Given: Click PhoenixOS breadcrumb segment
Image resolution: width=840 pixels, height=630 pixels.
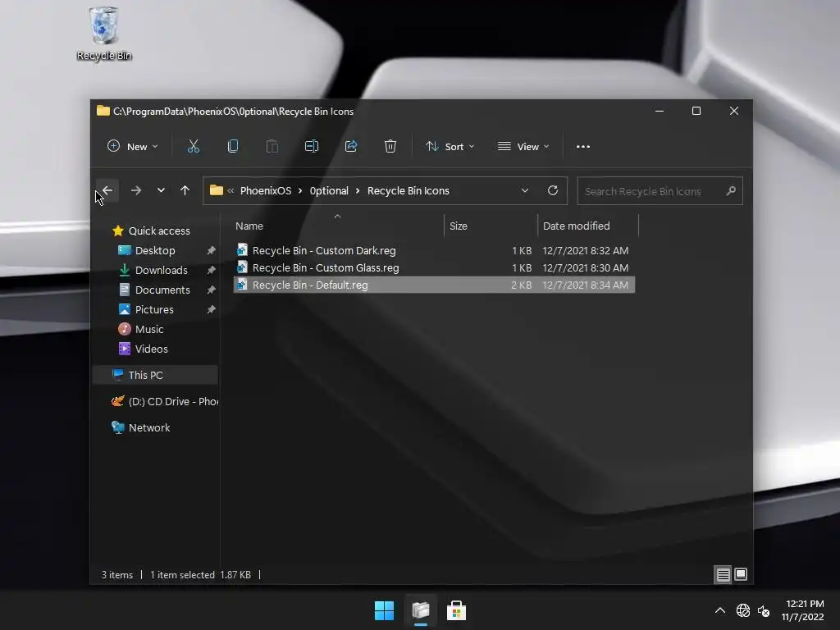Looking at the screenshot, I should tap(266, 190).
